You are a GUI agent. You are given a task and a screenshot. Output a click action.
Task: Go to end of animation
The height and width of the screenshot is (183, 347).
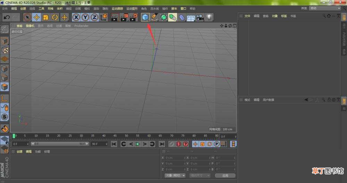tap(162, 144)
